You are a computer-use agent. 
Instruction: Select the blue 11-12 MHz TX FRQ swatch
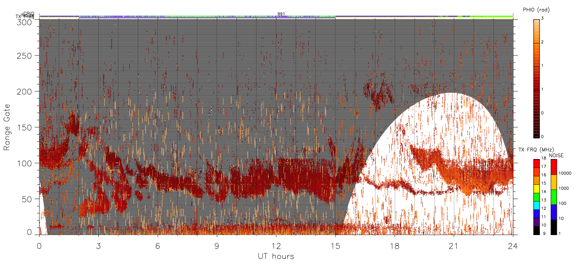(x=537, y=214)
